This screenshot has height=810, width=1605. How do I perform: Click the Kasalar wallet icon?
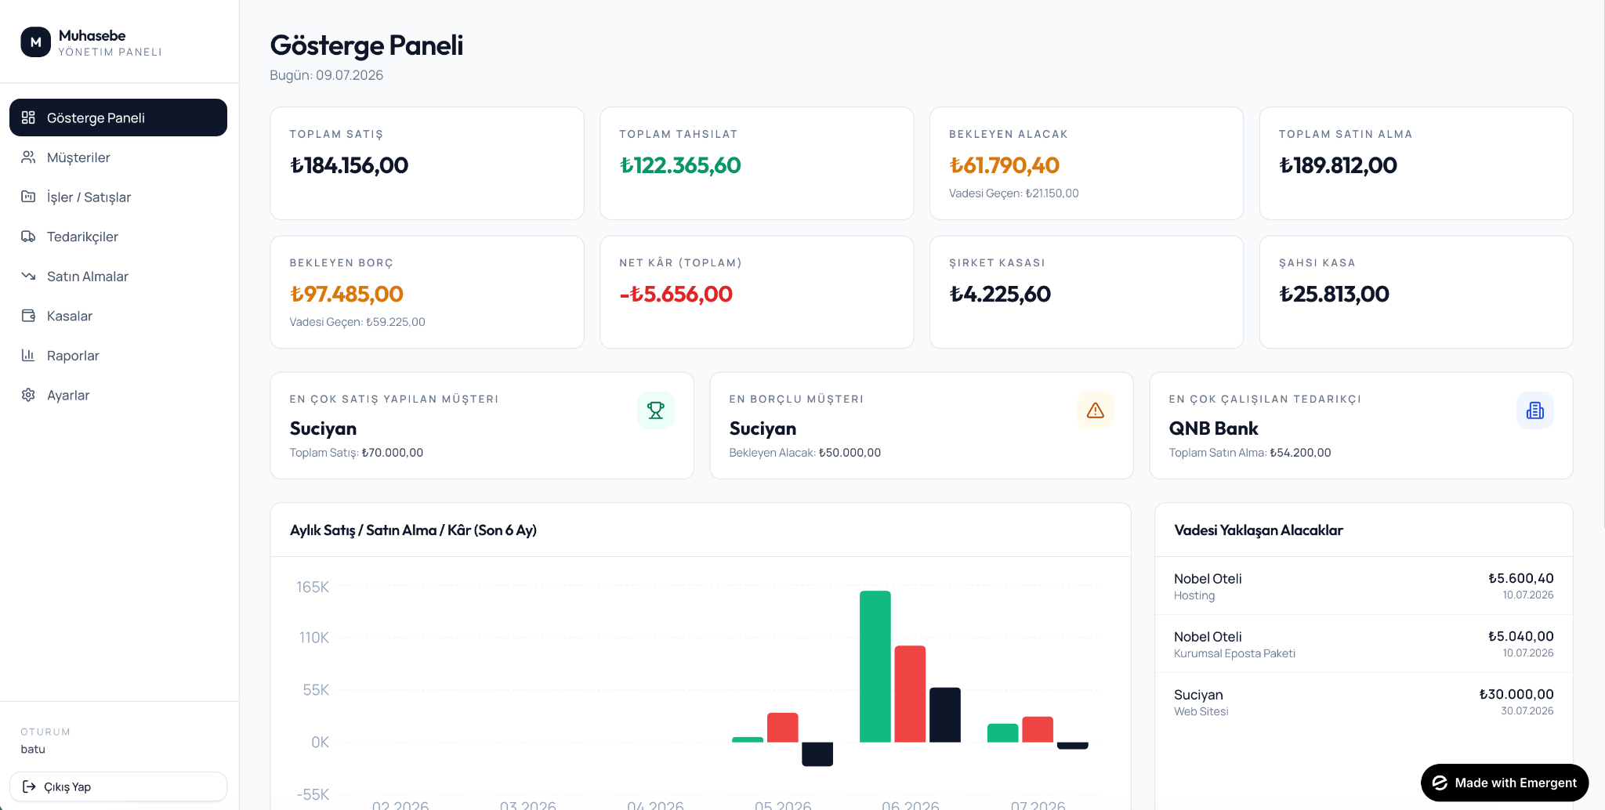point(28,316)
